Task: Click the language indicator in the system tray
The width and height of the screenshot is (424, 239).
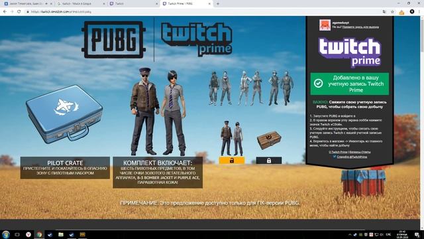Action: (x=389, y=234)
